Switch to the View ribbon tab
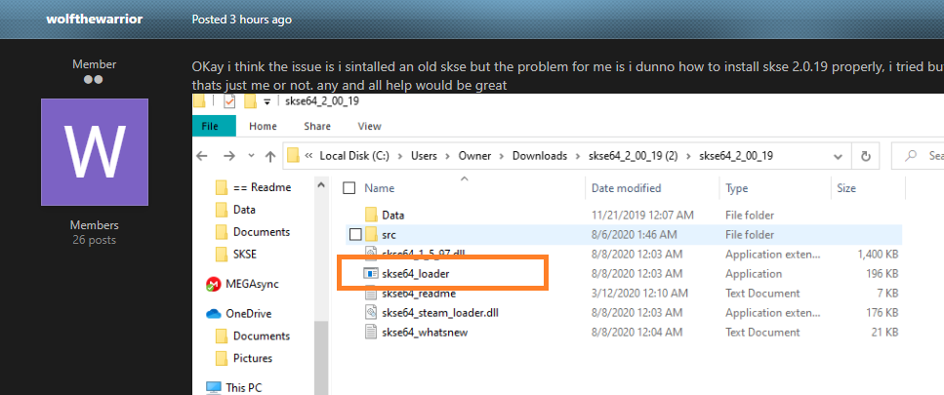This screenshot has height=395, width=944. pyautogui.click(x=370, y=126)
